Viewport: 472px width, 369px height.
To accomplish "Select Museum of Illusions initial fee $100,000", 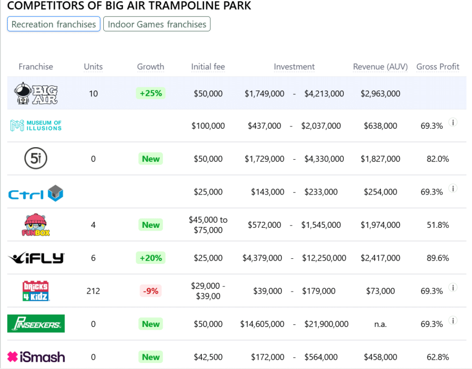I will click(x=208, y=125).
